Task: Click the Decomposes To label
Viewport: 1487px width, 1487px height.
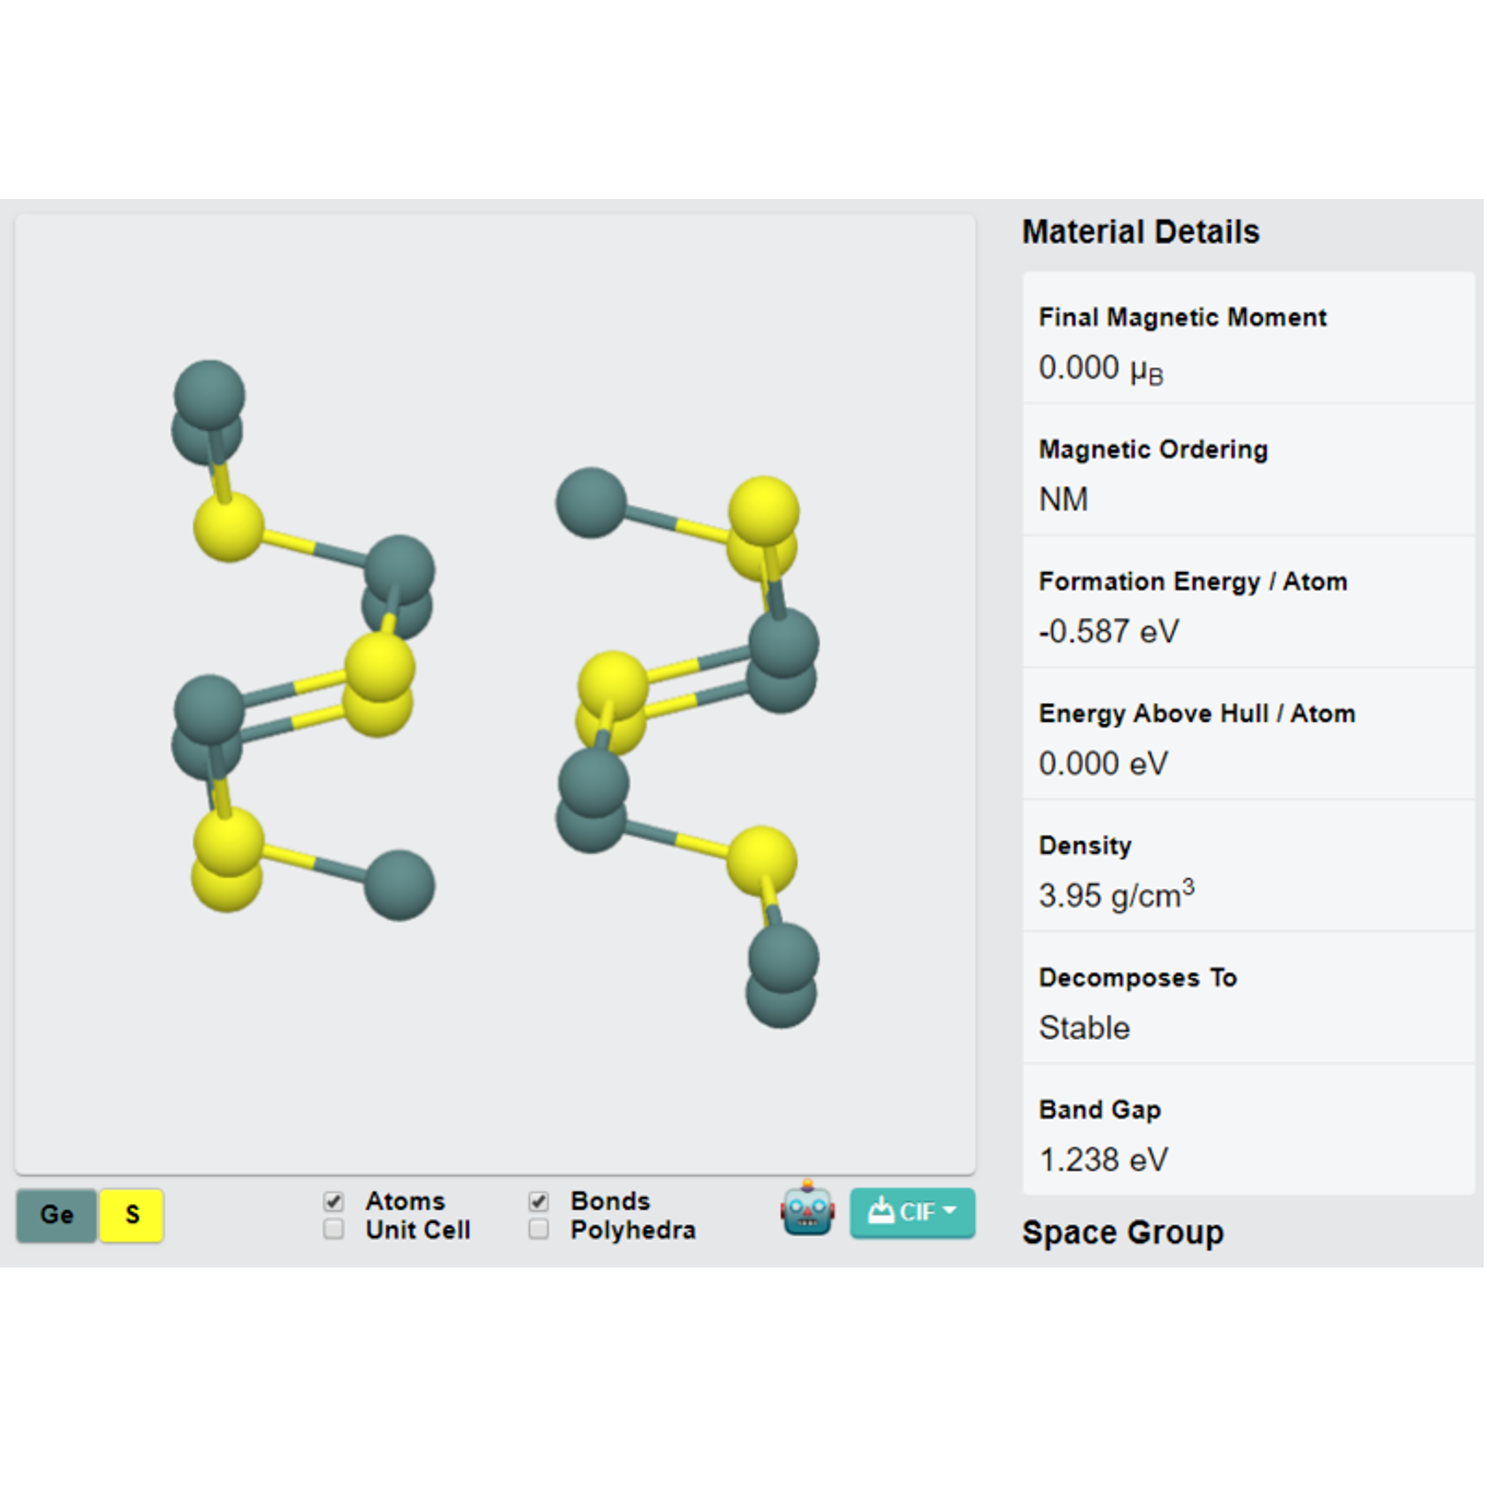Action: [1137, 978]
